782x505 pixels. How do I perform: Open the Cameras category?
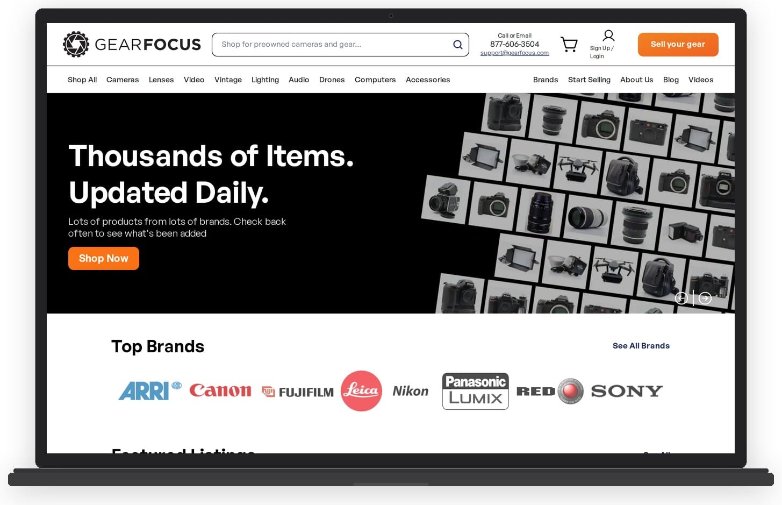tap(122, 79)
